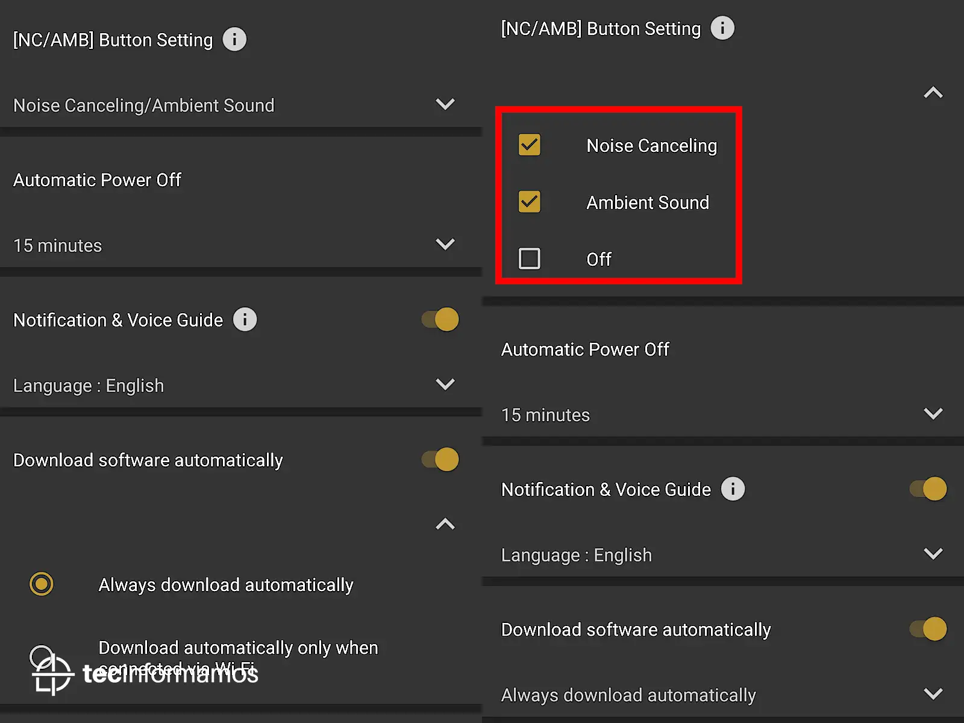Viewport: 964px width, 723px height.
Task: Expand right Always download automatically dropdown
Action: pyautogui.click(x=723, y=695)
